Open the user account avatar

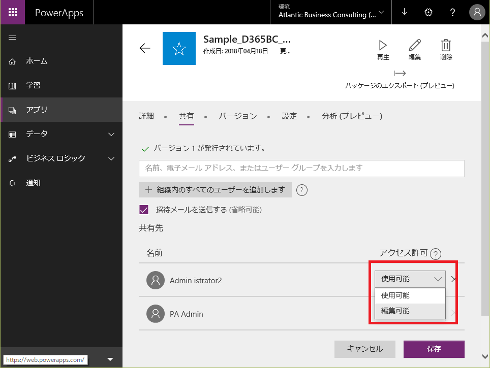[x=477, y=12]
